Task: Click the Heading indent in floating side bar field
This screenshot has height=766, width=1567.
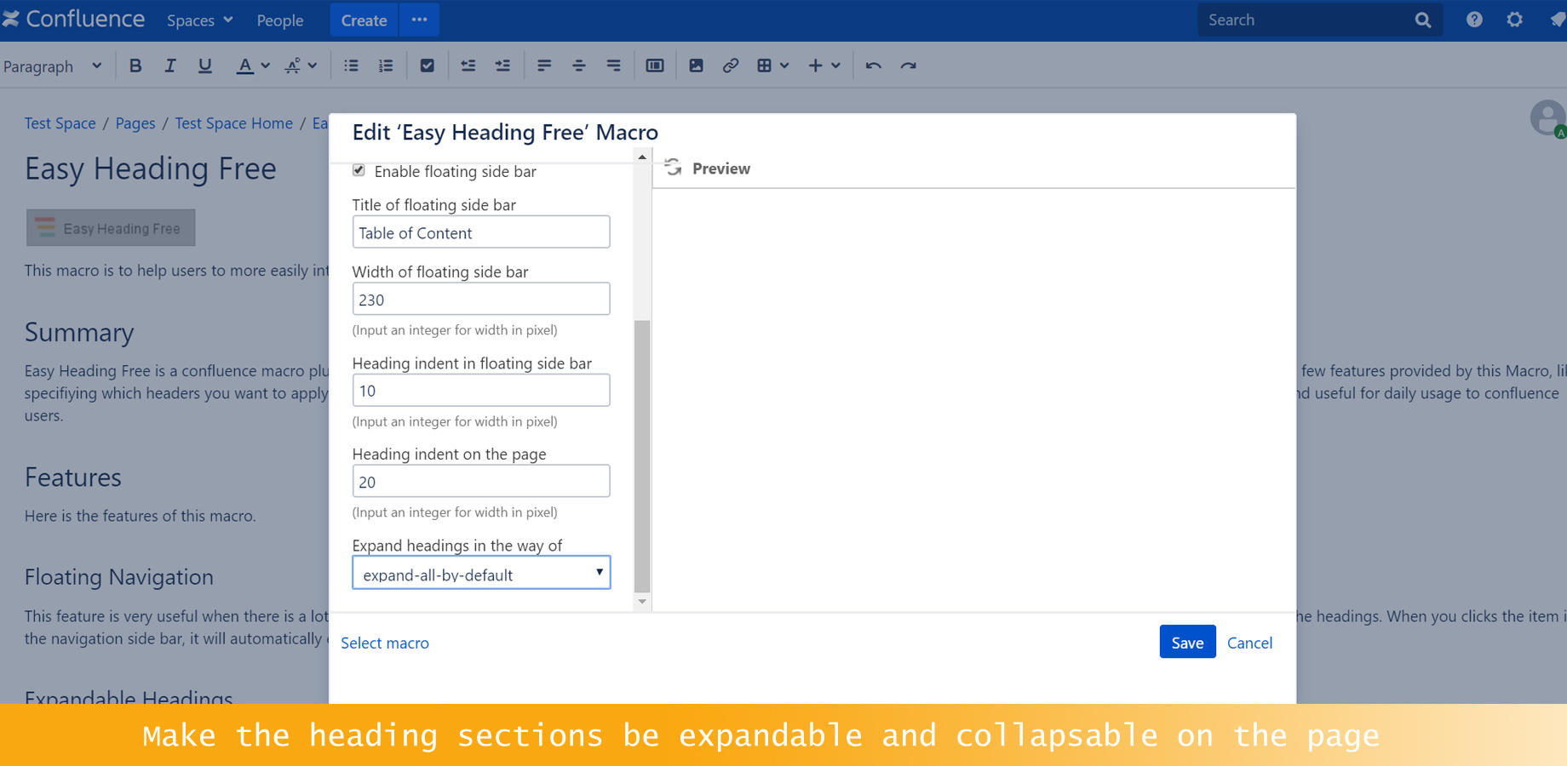Action: pos(481,390)
